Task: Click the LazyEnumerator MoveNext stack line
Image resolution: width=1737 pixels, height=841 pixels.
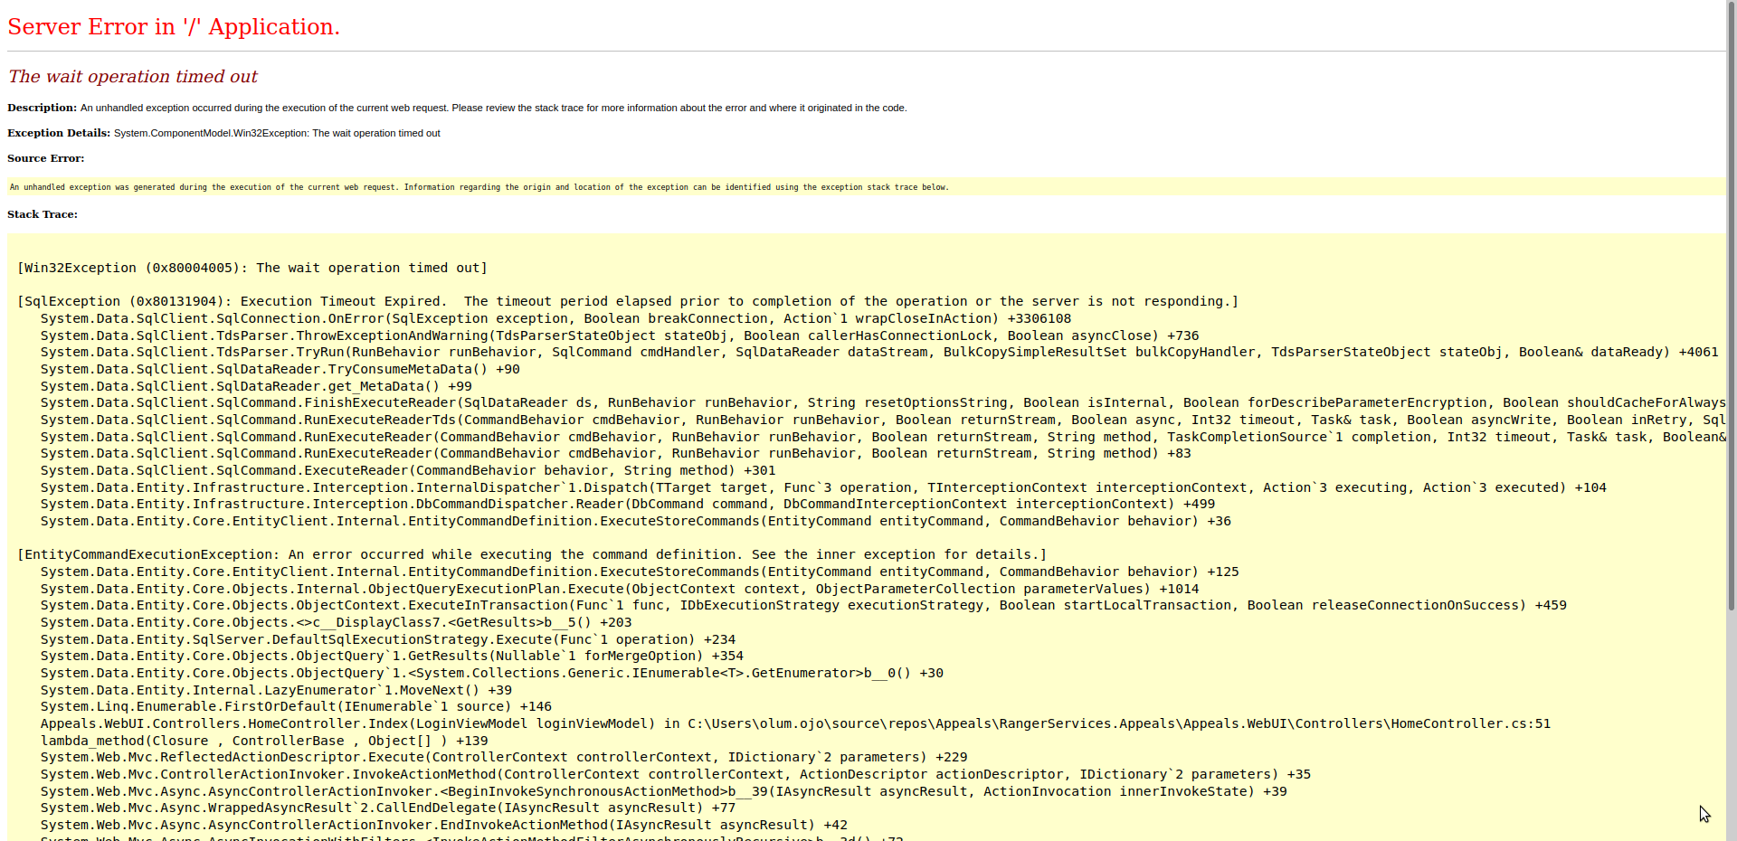Action: (276, 690)
